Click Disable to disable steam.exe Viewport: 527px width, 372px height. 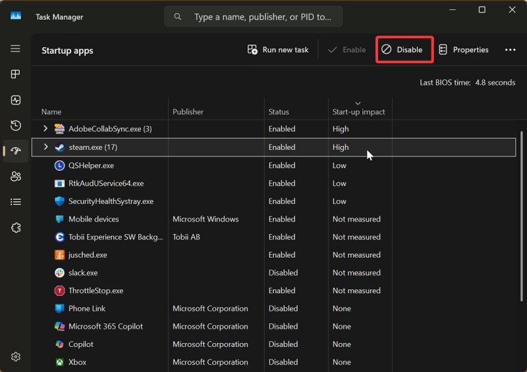click(x=402, y=50)
